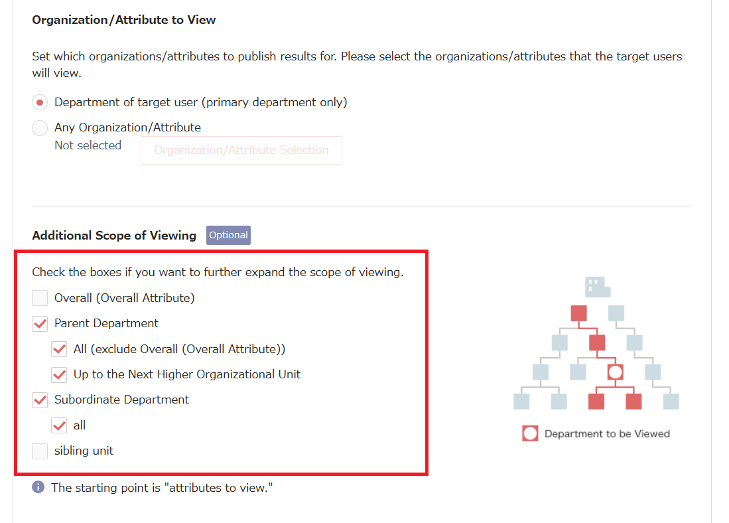Enable the Overall (Overall Attribute) checkbox

40,298
